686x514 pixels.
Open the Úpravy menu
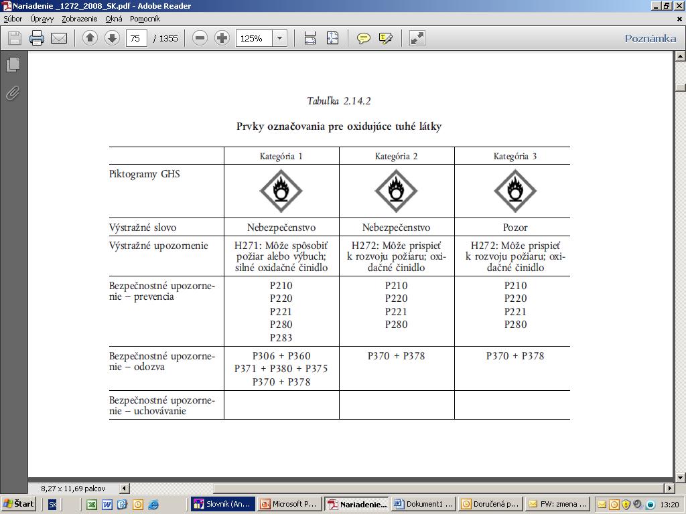(42, 19)
